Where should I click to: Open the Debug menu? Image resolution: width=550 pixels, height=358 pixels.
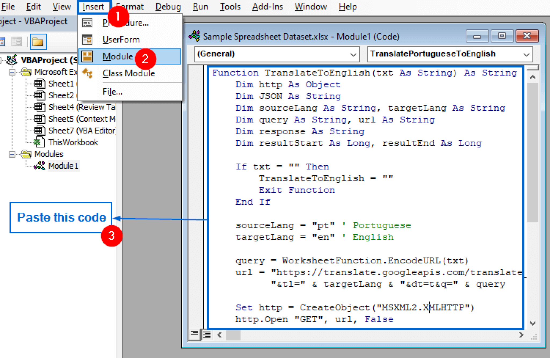[168, 6]
